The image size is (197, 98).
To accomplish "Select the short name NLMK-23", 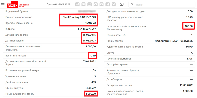I will click(90, 23).
